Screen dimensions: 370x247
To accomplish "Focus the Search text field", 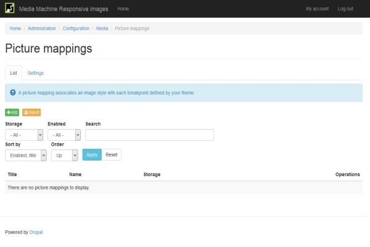I will coord(150,135).
